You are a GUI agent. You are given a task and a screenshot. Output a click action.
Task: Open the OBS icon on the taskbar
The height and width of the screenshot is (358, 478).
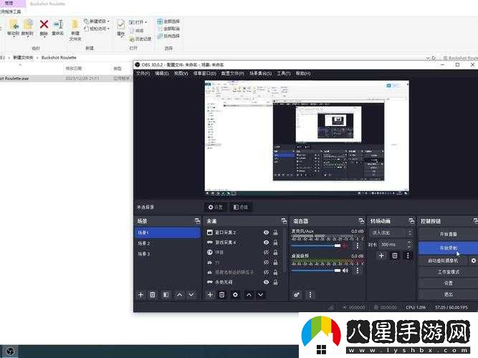pyautogui.click(x=10, y=352)
